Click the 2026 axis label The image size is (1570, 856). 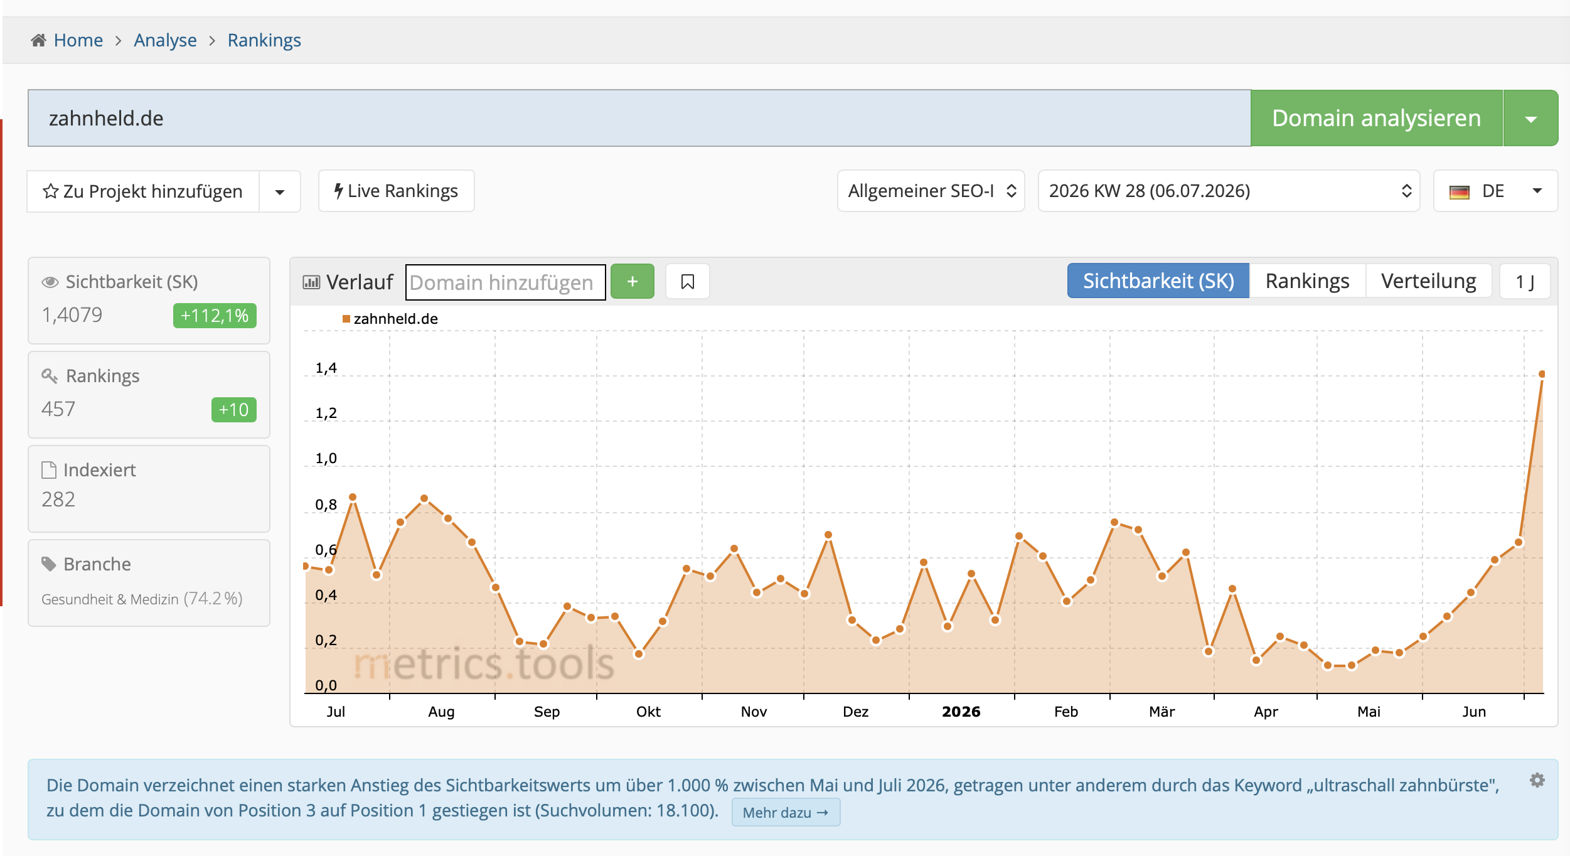(x=961, y=712)
